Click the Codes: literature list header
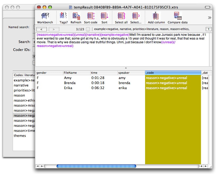The height and width of the screenshot is (174, 224). (24, 75)
